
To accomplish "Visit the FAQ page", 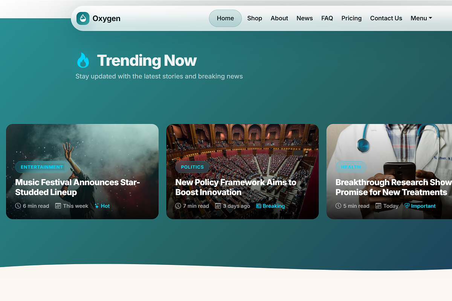I will click(x=327, y=18).
